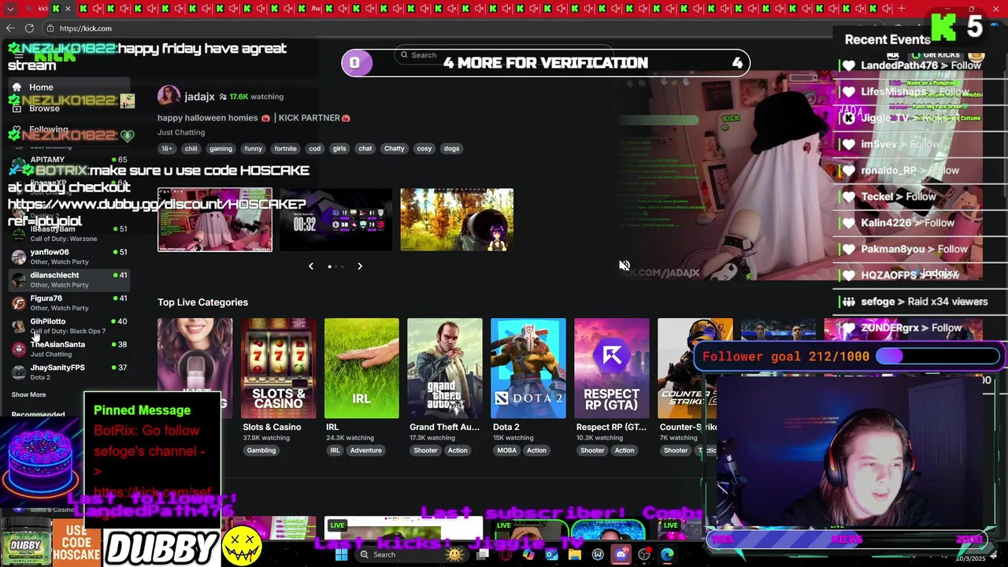Open the IRL category card
1008x567 pixels.
point(361,368)
